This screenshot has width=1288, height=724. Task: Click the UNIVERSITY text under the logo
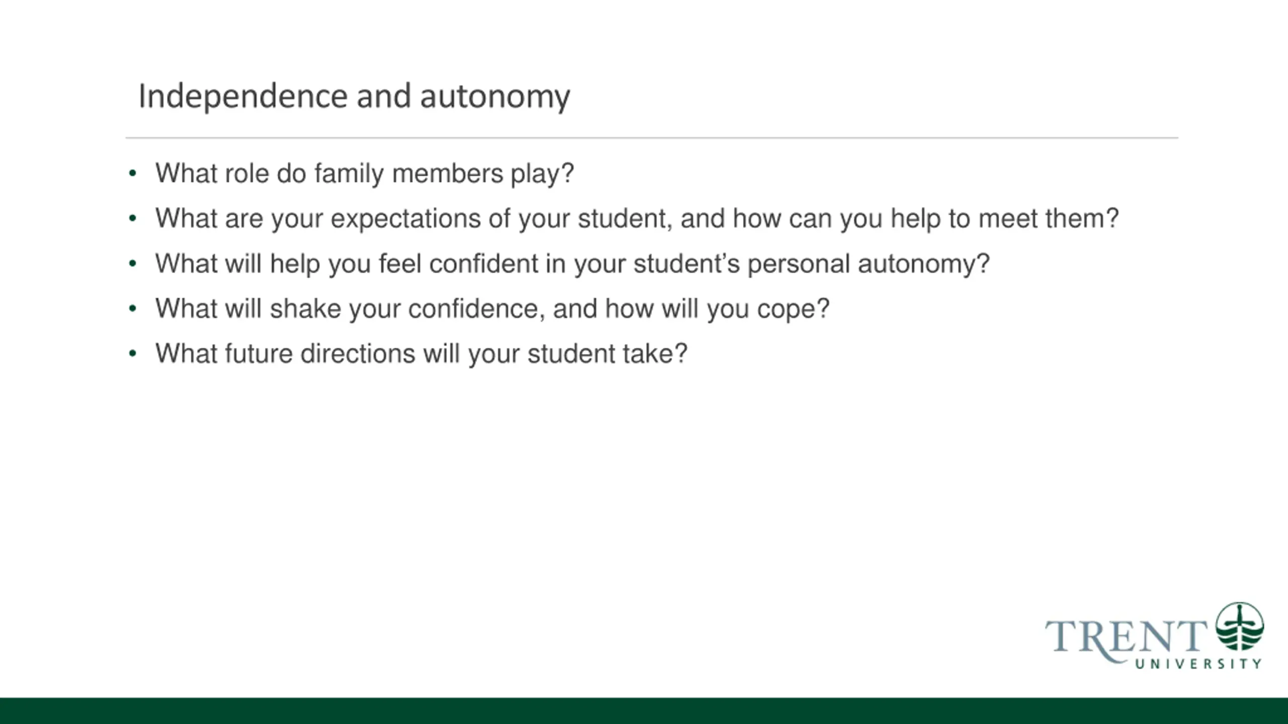pos(1198,664)
